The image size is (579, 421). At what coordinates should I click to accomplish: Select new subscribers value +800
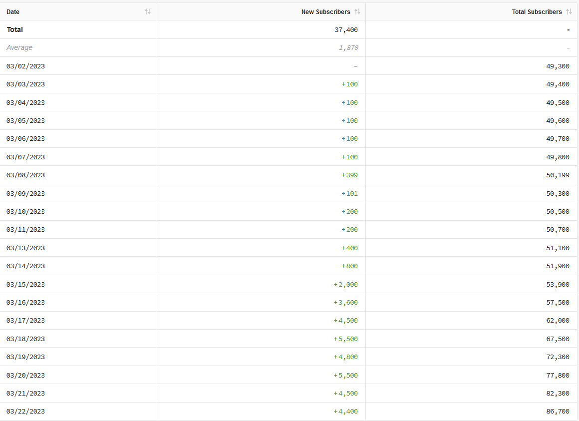click(x=349, y=266)
